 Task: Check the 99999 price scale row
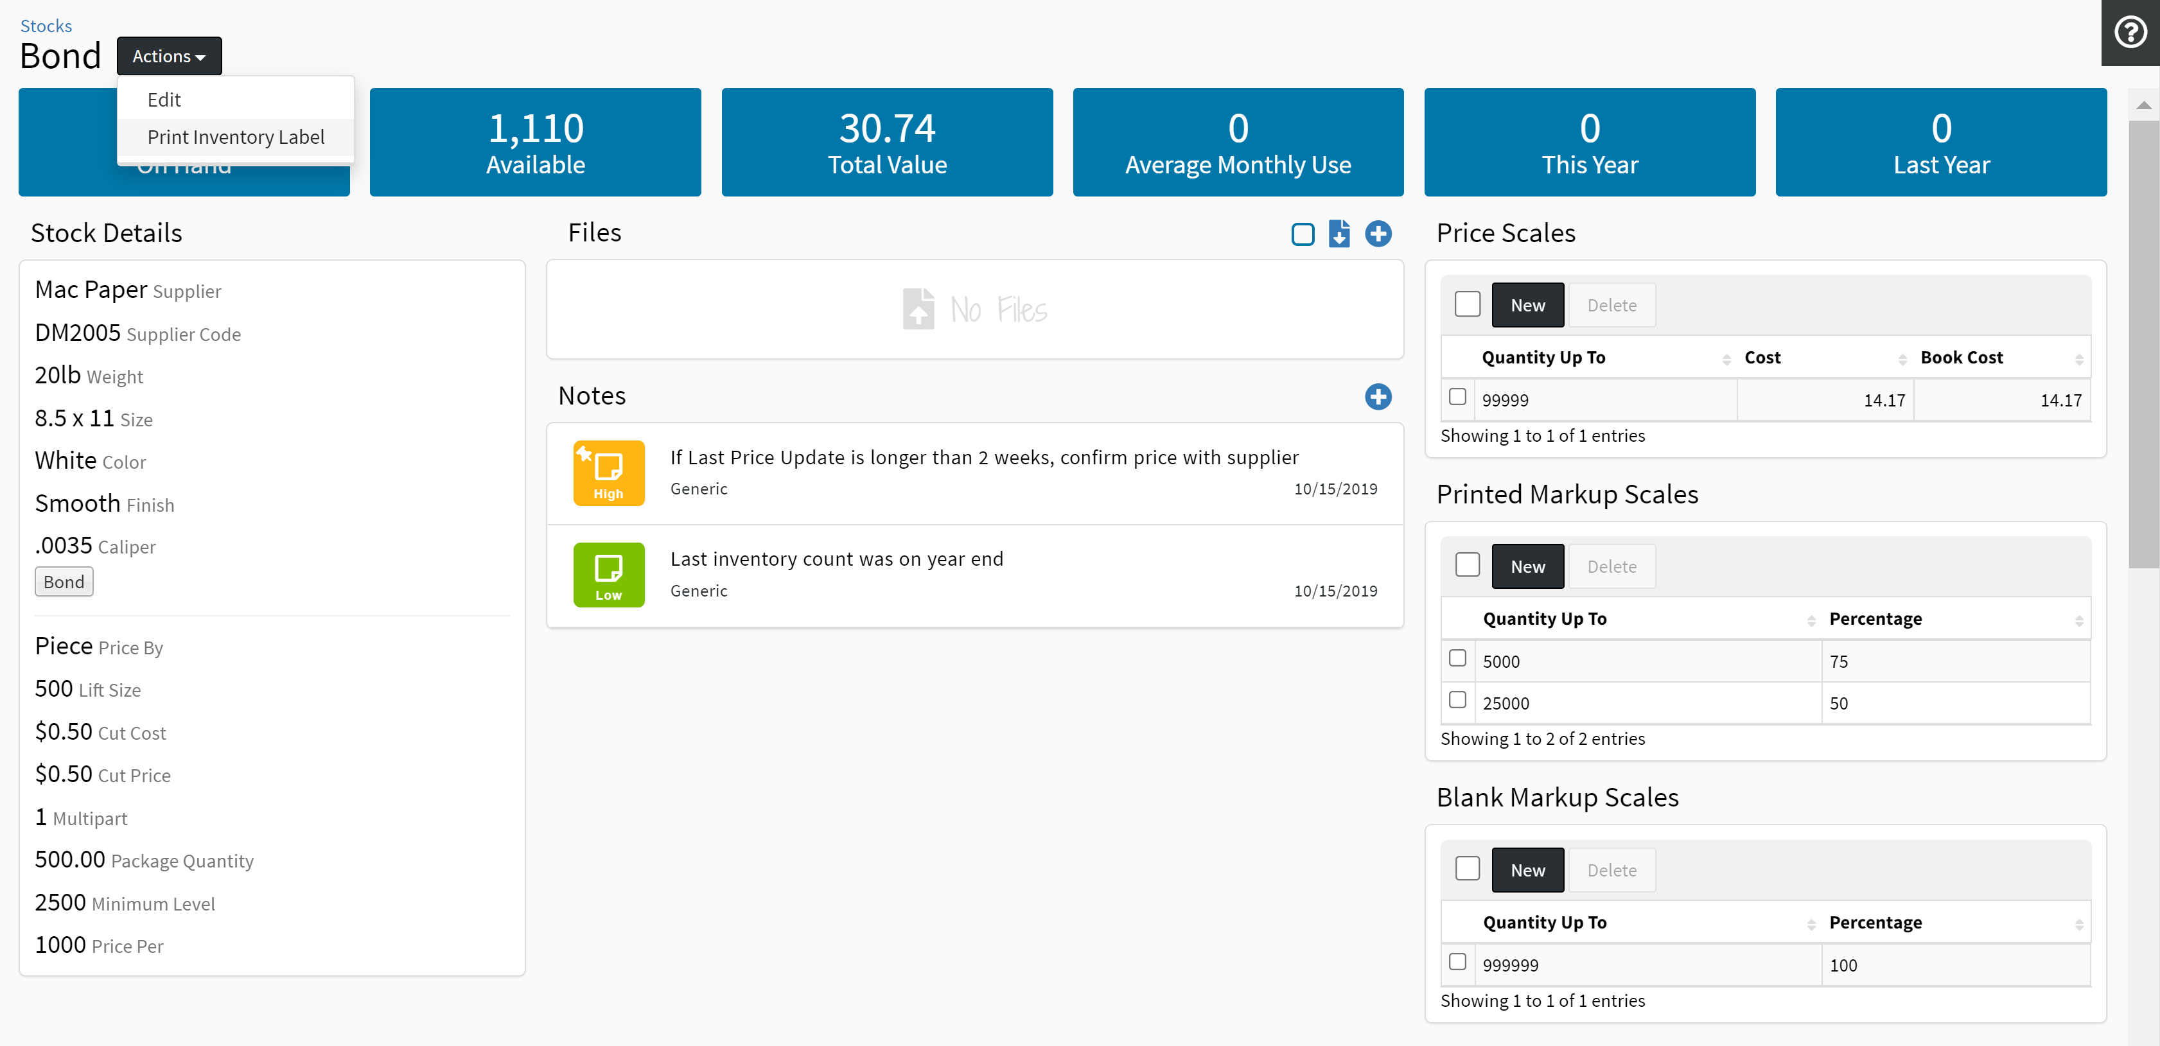(1457, 396)
